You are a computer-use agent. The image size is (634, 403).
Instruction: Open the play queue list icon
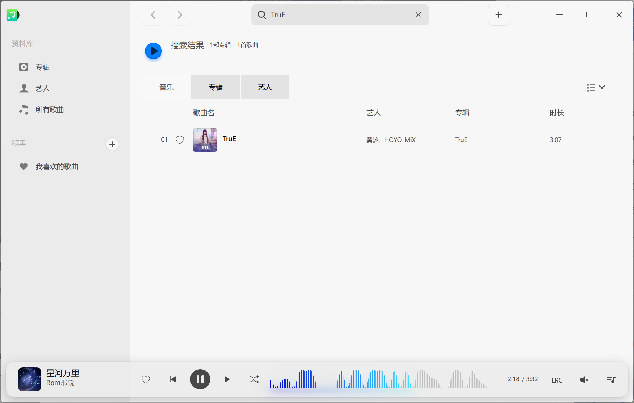click(x=611, y=380)
